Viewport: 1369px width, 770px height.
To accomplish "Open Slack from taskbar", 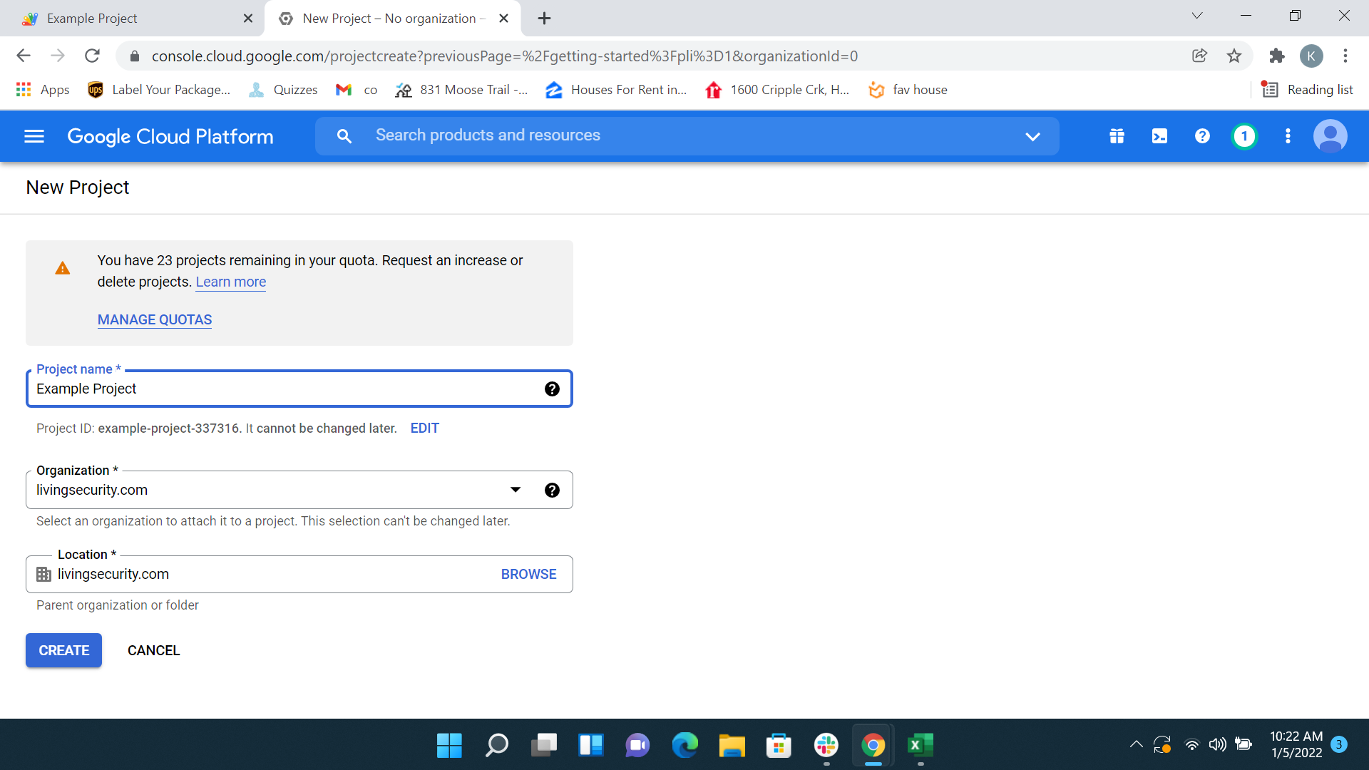I will pos(826,745).
